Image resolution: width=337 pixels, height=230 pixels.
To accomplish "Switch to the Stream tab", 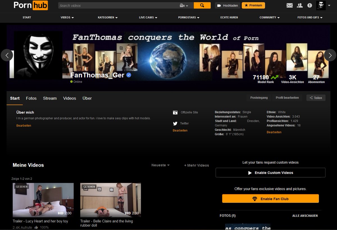I will [50, 98].
